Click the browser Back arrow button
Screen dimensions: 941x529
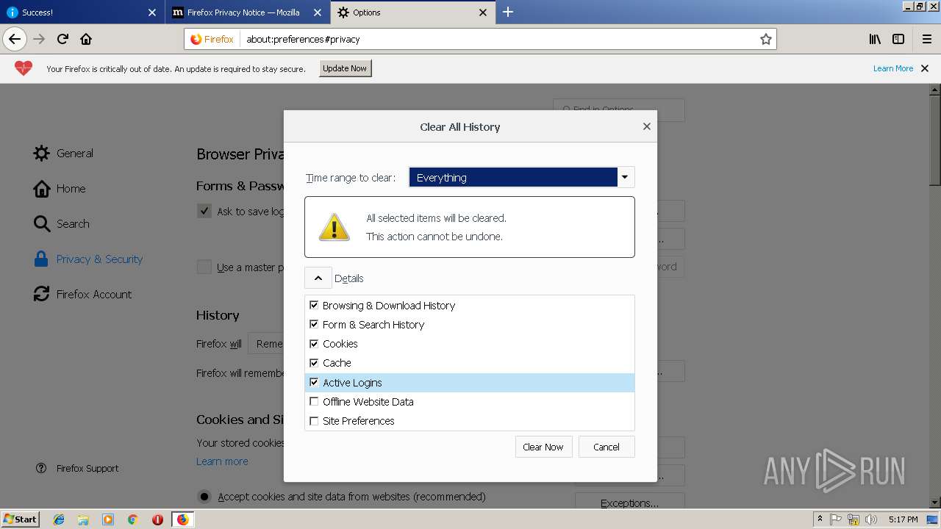pyautogui.click(x=15, y=39)
